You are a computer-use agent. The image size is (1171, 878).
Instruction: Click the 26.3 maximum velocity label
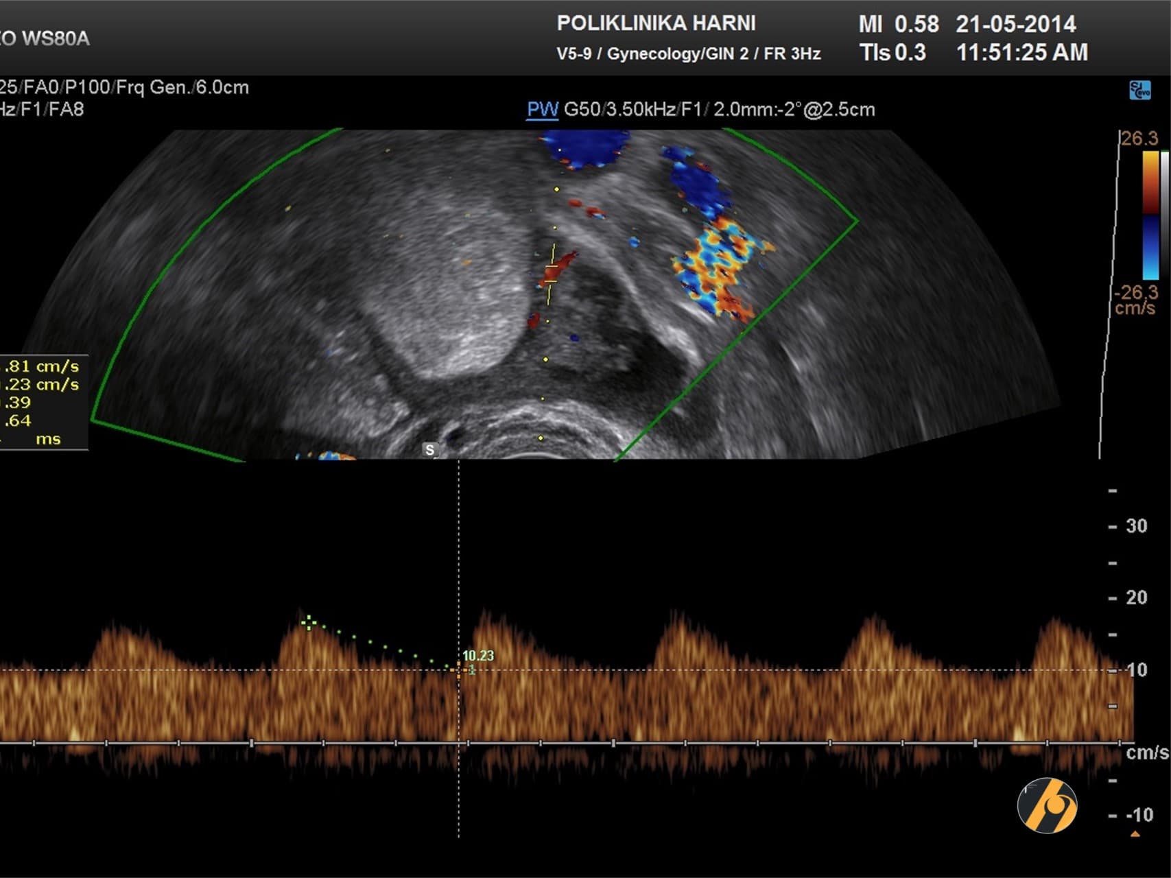point(1139,139)
